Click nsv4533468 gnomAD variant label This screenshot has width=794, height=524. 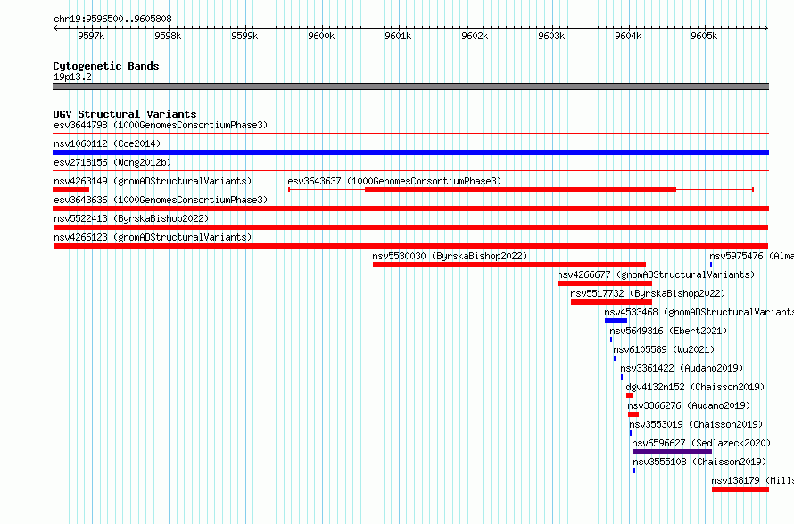pos(699,312)
